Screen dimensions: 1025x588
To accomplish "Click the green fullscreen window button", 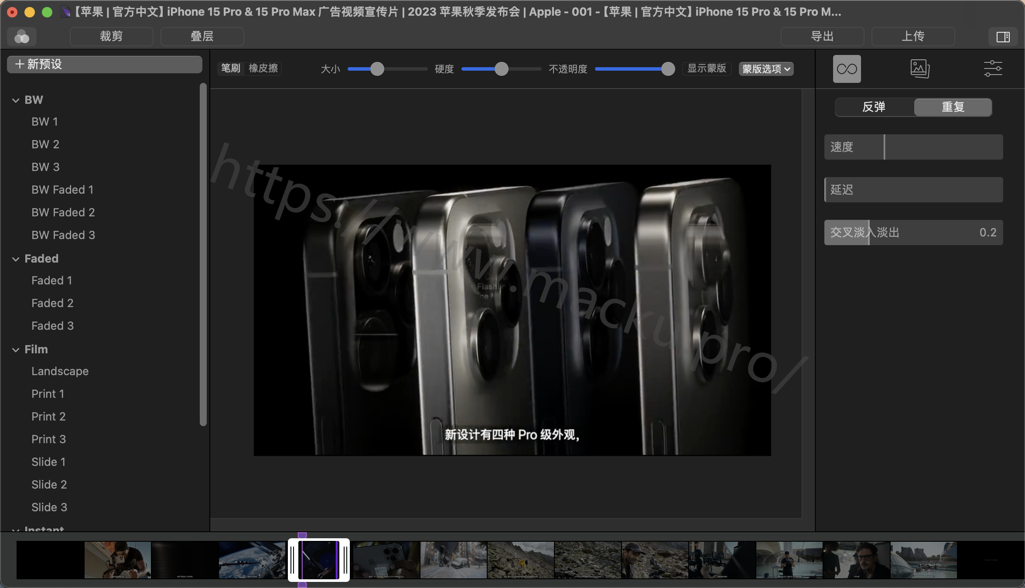I will [47, 12].
